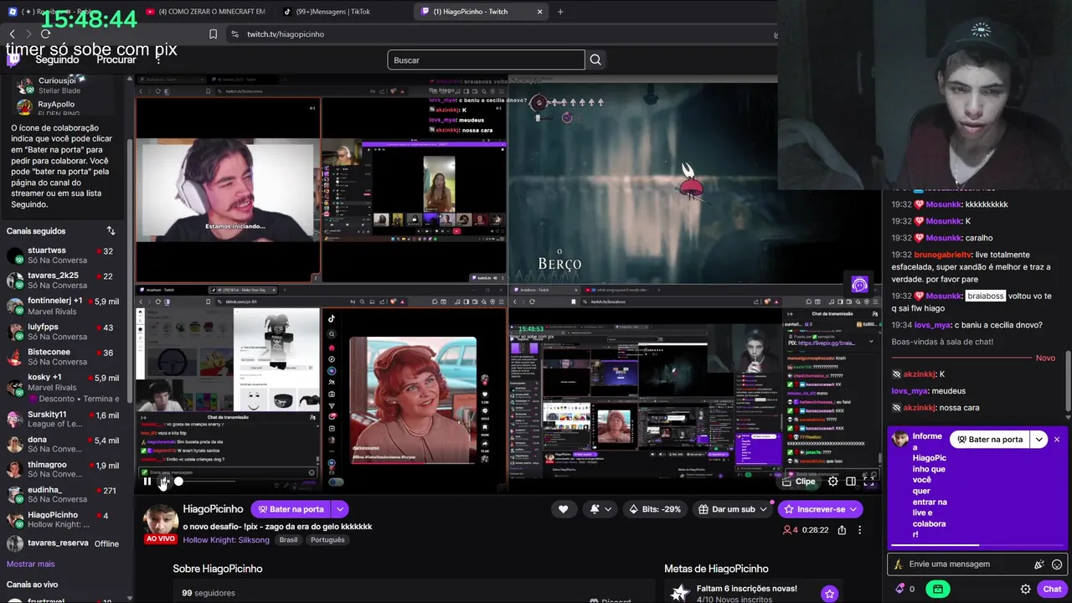This screenshot has height=603, width=1072.
Task: Open the chat celebration party icon
Action: [x=1039, y=564]
